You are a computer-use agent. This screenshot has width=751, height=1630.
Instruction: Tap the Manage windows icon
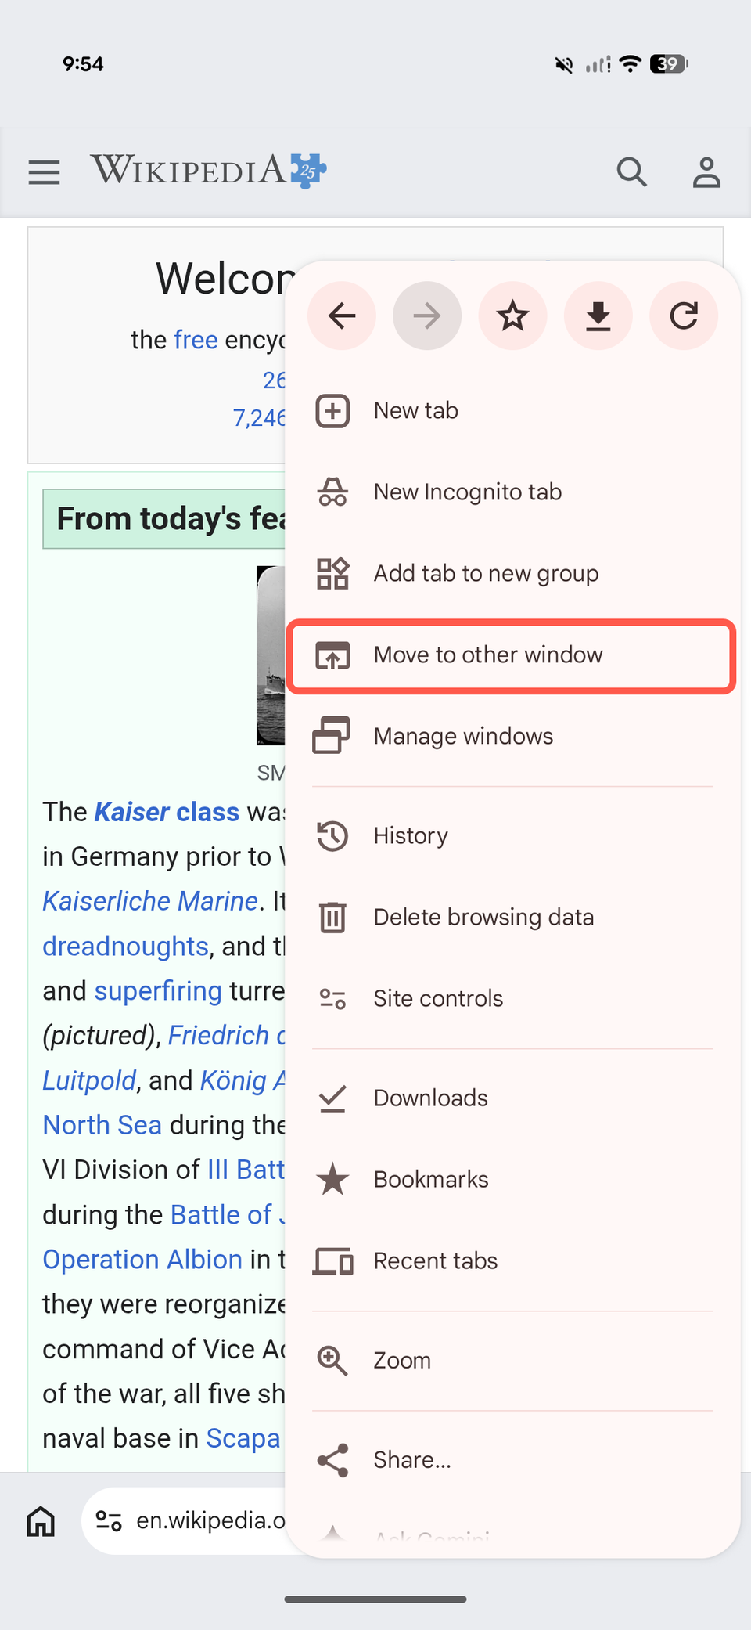pos(332,736)
